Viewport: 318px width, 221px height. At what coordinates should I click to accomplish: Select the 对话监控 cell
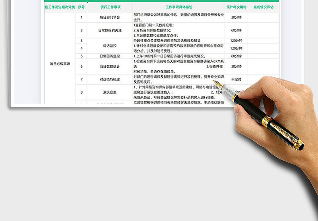click(x=110, y=46)
